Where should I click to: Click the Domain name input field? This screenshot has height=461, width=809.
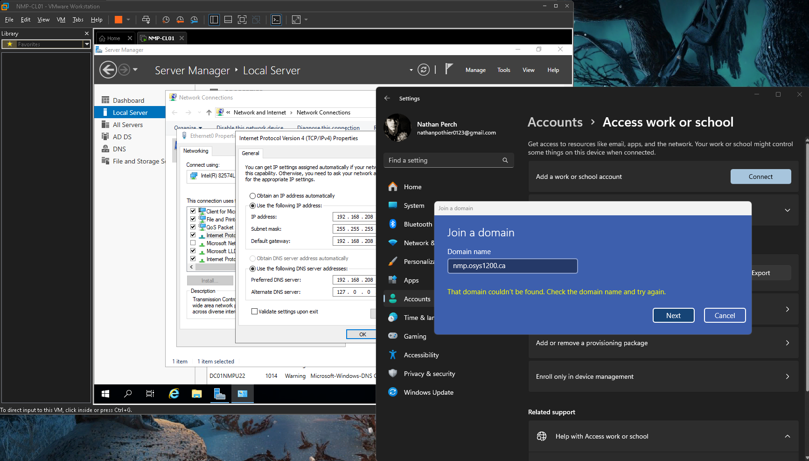(512, 266)
